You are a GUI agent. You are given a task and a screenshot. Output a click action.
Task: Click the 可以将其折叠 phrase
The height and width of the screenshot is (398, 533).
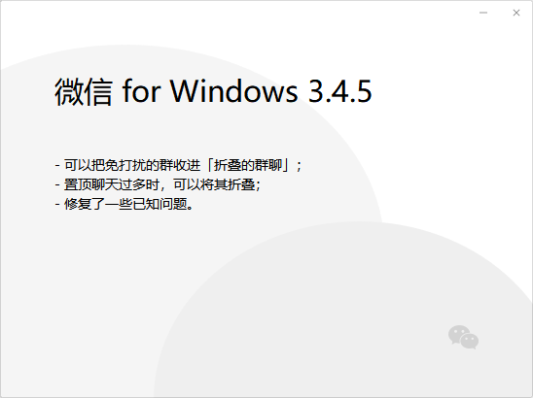214,184
